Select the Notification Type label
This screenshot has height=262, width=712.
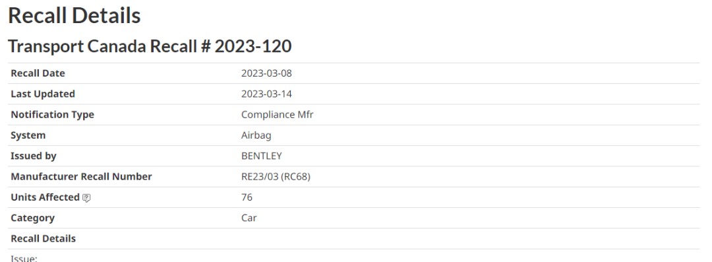(52, 115)
